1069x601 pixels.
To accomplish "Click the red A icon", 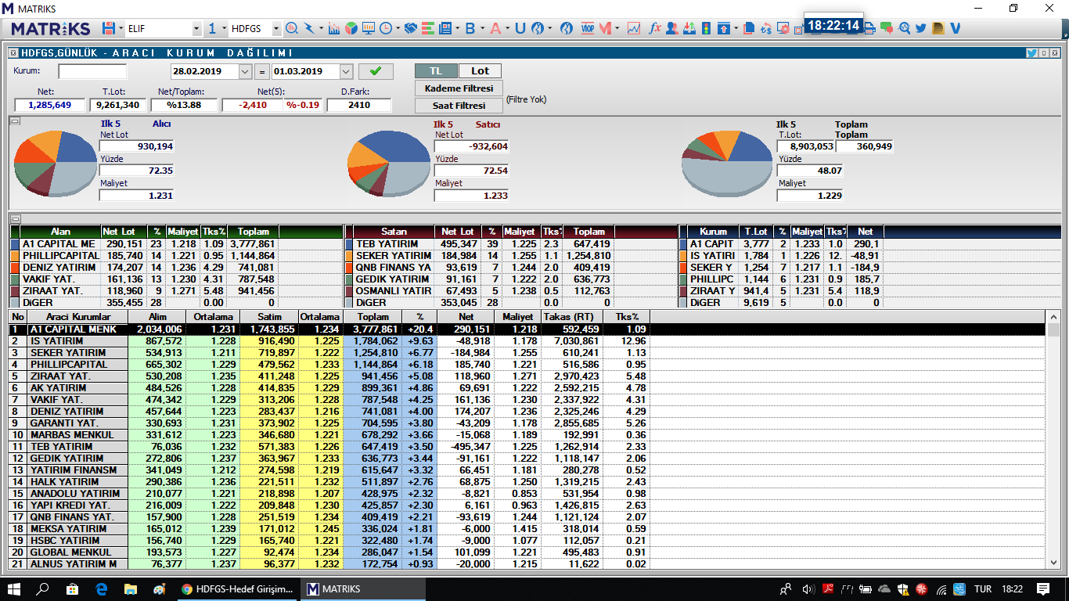I will [x=495, y=28].
